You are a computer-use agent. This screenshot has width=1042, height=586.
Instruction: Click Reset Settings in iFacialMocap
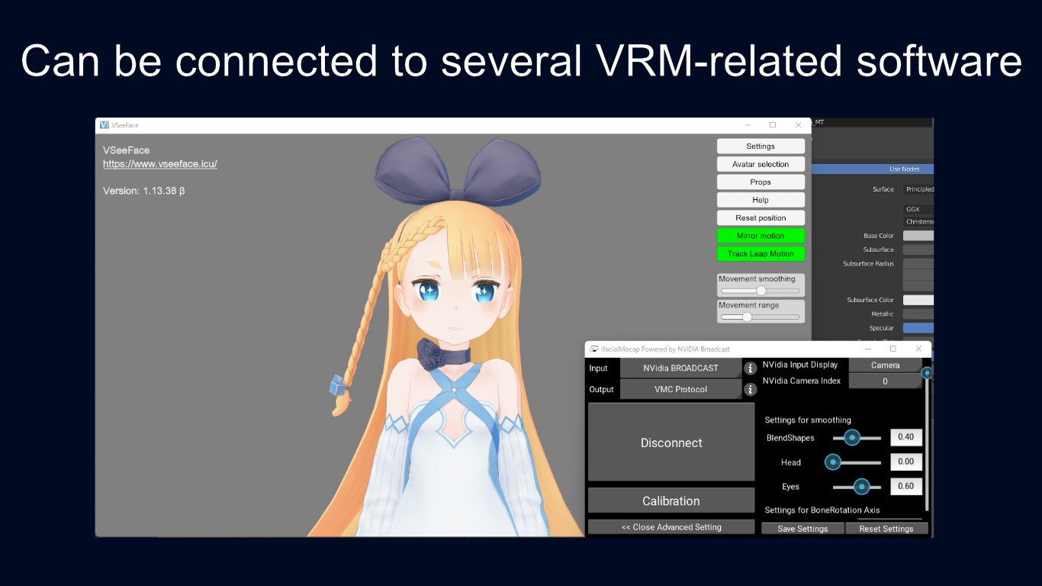(887, 528)
